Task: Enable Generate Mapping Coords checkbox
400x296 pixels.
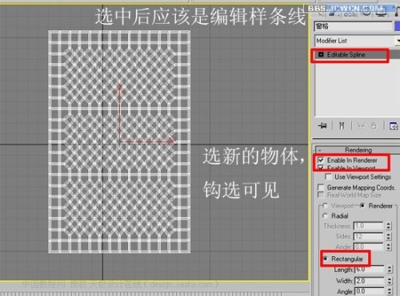Action: 321,187
